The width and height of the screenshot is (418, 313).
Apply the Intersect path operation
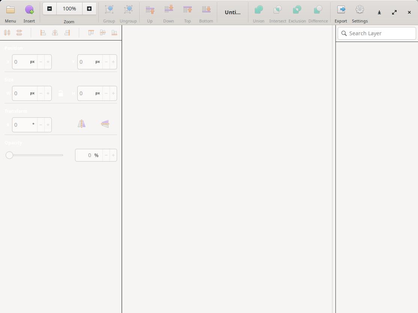point(278,10)
